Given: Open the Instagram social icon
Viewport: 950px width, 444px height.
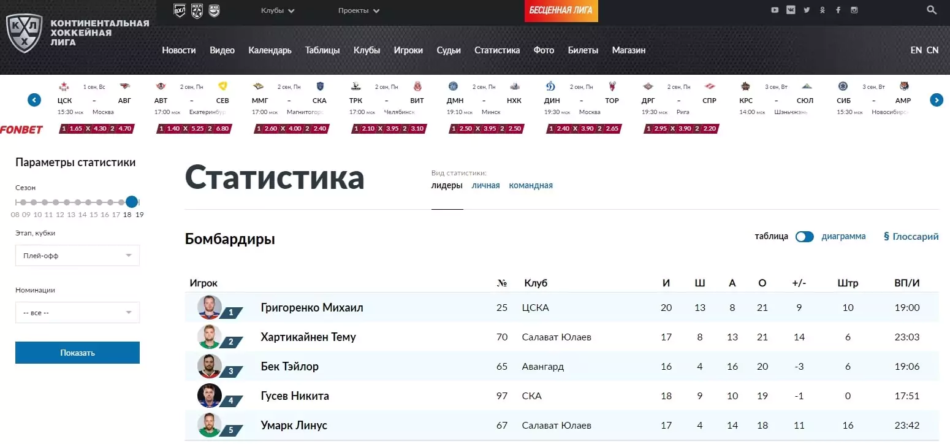Looking at the screenshot, I should (854, 10).
